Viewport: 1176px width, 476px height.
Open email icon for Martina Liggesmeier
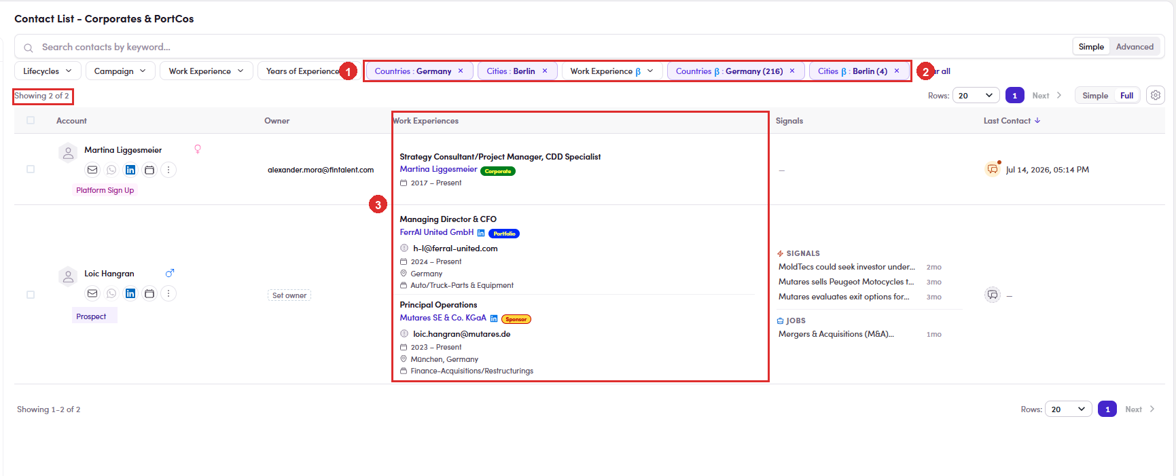92,170
